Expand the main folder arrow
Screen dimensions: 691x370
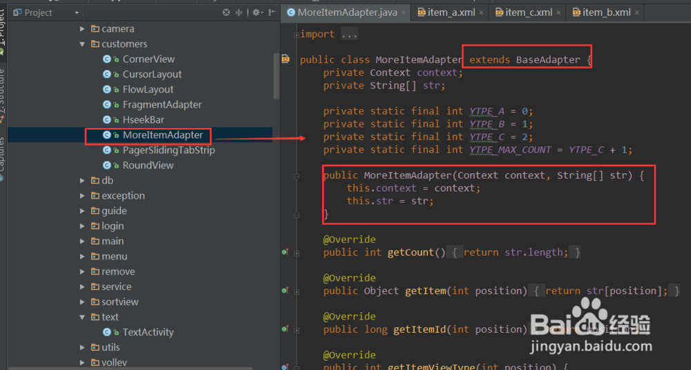pyautogui.click(x=82, y=242)
